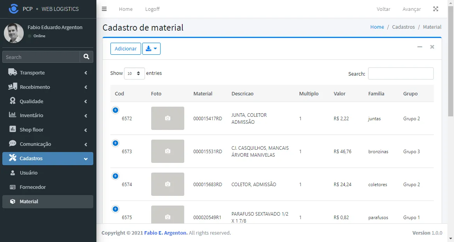Screen dimensions: 454x242
Task: Click the Home breadcrumb link
Action: click(x=377, y=27)
